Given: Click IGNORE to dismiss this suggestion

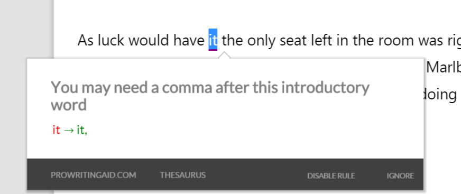Looking at the screenshot, I should click(x=400, y=176).
